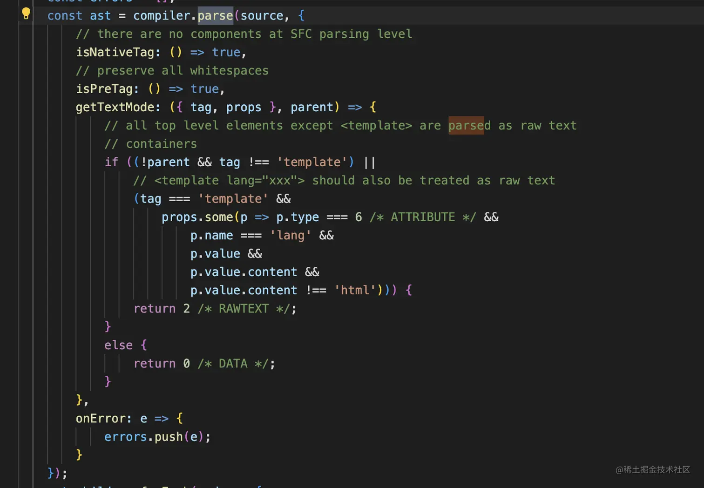
Task: Click the comment 'preserve all whitespaces'
Action: point(172,71)
